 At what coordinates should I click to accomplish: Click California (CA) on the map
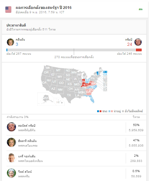[44, 83]
